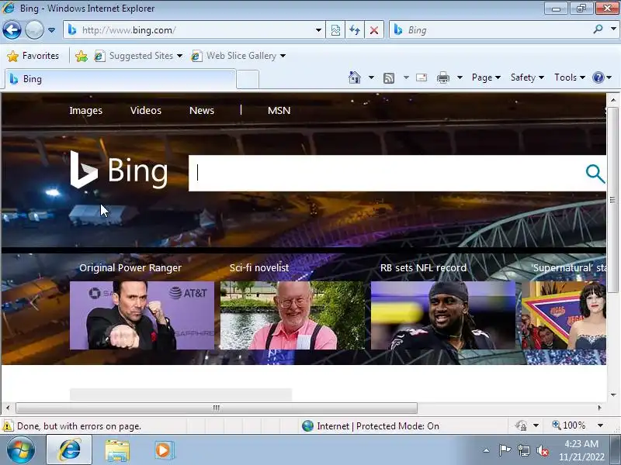This screenshot has width=621, height=465.
Task: Click the Print icon
Action: click(442, 77)
